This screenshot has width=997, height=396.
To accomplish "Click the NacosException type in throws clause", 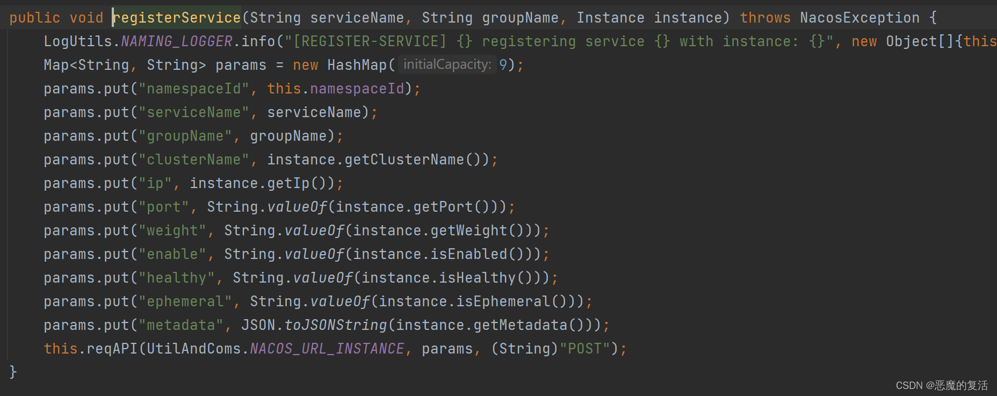I will coord(859,18).
